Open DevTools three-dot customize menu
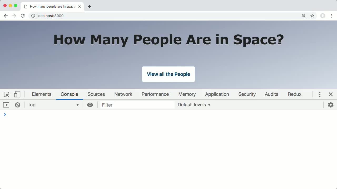This screenshot has width=337, height=189. pos(320,94)
